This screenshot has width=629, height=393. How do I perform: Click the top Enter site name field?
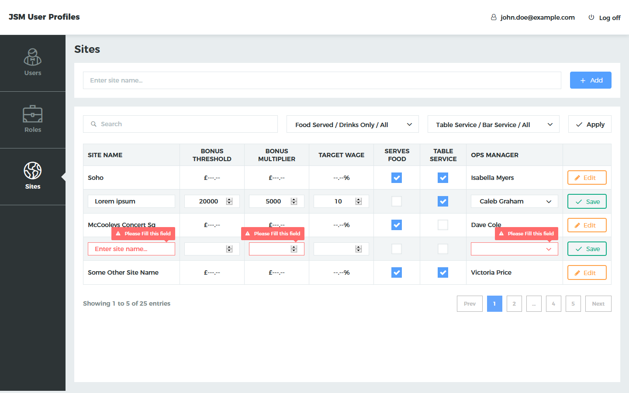(x=322, y=80)
